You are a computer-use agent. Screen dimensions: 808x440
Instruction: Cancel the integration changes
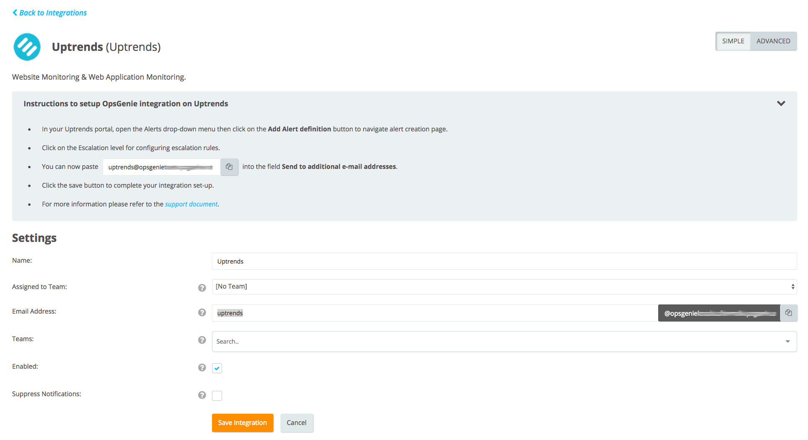(297, 423)
